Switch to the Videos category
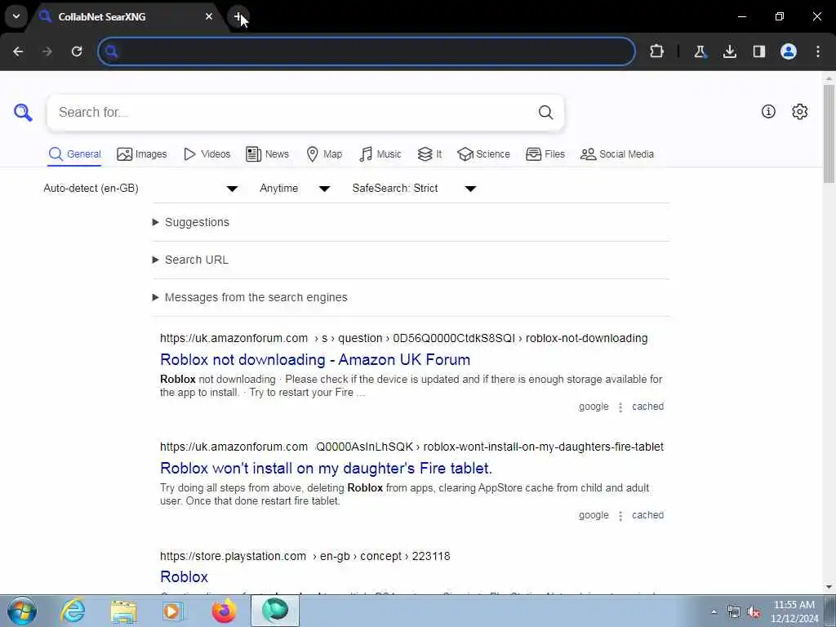Screen dimensions: 836x627 (207, 154)
